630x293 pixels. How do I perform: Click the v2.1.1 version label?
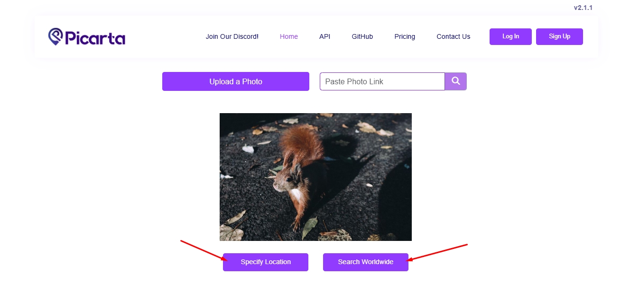point(583,8)
